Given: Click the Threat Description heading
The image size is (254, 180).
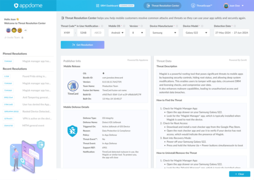Looking at the screenshot, I should click(167, 66).
